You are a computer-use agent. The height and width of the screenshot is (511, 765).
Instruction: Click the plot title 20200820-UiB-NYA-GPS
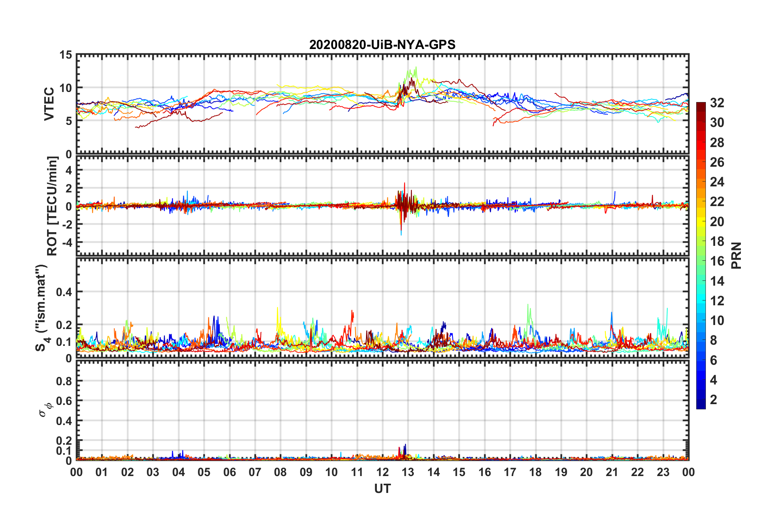382,45
